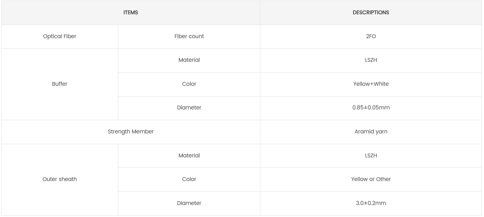Select the 0.85±0.05mm value
This screenshot has height=217, width=484.
(371, 108)
